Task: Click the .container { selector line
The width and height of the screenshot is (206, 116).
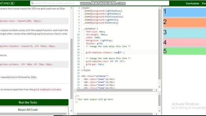Action: tap(91, 29)
